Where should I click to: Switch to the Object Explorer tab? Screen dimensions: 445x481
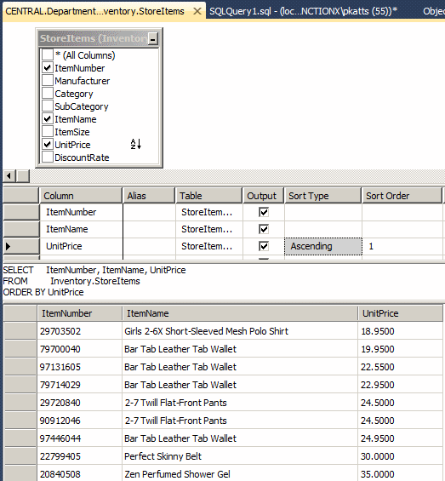(434, 11)
